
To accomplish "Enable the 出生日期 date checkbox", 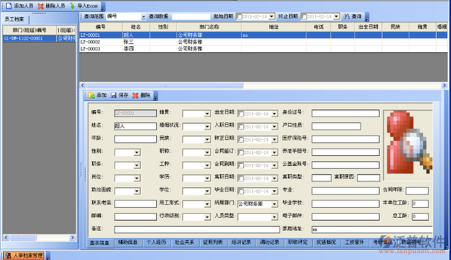I will [240, 113].
